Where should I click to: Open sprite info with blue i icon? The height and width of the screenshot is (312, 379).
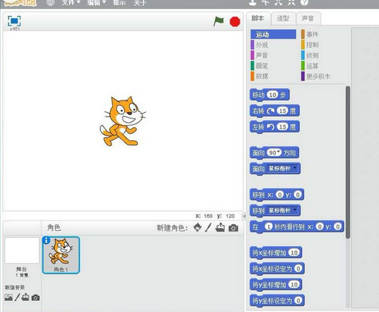tap(46, 240)
